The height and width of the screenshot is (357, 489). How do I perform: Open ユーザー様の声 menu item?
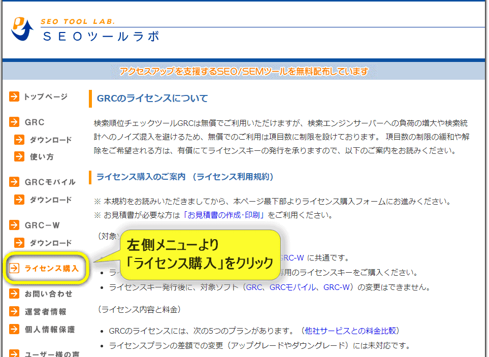(x=52, y=354)
